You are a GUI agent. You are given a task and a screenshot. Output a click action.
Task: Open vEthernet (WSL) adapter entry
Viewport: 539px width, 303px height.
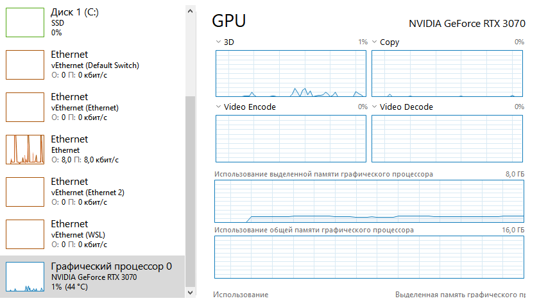(x=96, y=234)
